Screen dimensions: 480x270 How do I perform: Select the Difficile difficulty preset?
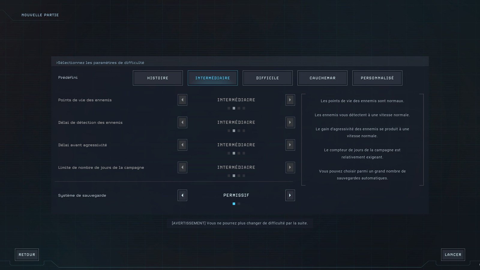click(x=268, y=78)
